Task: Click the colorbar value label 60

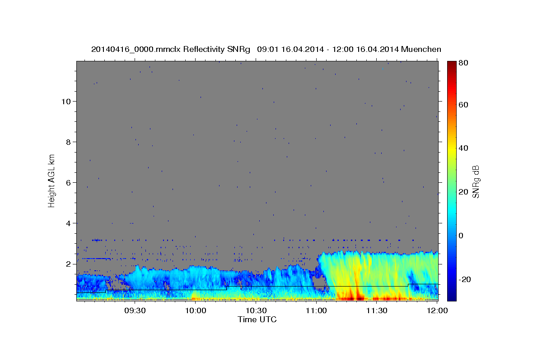Action: tap(463, 105)
